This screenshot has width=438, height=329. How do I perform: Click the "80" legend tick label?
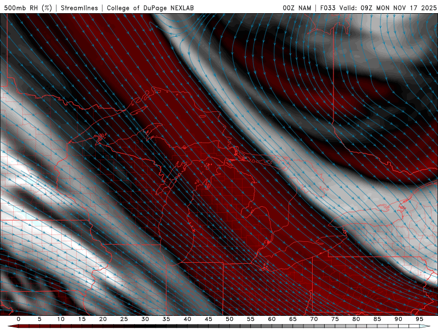pos(356,319)
